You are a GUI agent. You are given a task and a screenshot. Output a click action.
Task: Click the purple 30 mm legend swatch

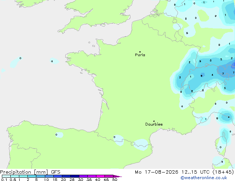[83, 176]
